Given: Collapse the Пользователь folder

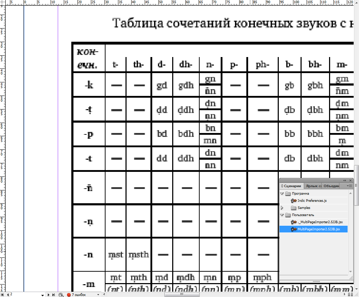Looking at the screenshot, I should click(282, 215).
